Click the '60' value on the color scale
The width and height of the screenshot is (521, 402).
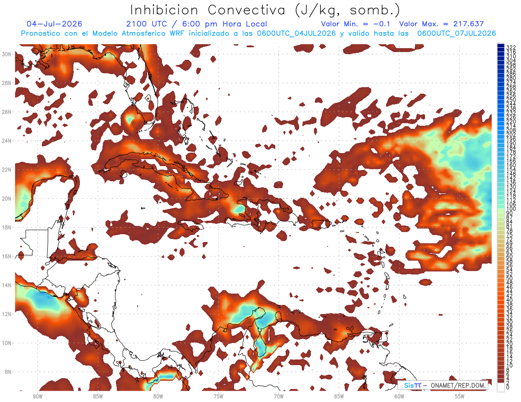pos(510,256)
